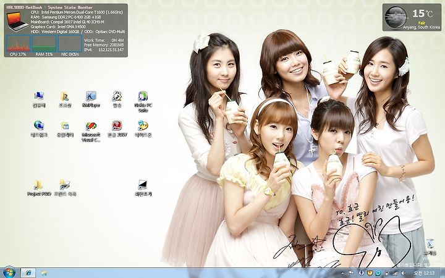Launch the KMPlayer shortcut

pyautogui.click(x=91, y=99)
